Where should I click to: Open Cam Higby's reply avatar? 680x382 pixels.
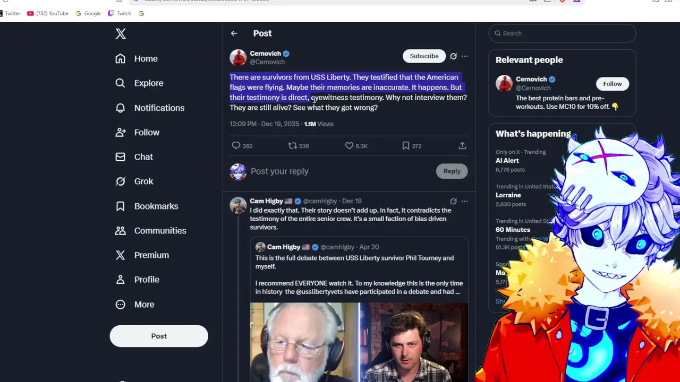click(x=238, y=205)
